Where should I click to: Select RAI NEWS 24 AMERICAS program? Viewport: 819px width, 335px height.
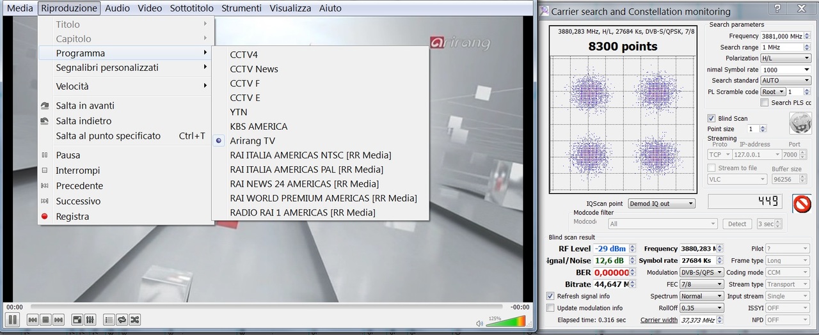[320, 183]
